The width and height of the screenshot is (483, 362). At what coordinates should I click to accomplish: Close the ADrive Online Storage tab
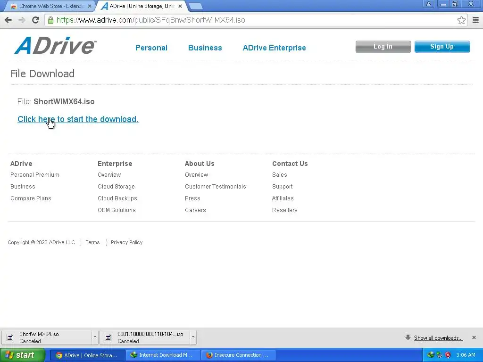click(180, 6)
